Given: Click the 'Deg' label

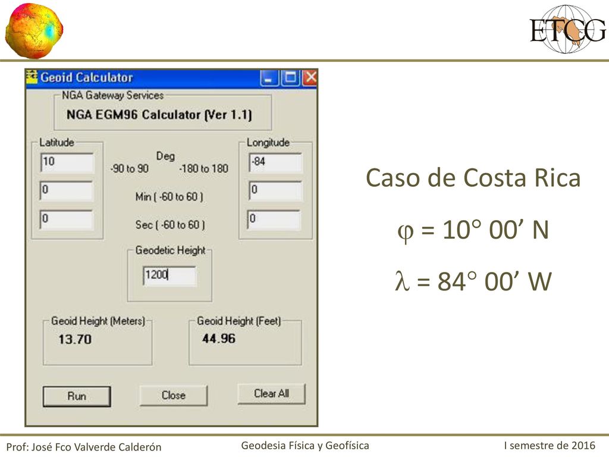Looking at the screenshot, I should pyautogui.click(x=165, y=156).
